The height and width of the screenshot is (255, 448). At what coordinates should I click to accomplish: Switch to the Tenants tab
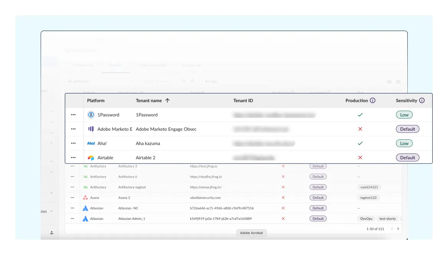click(x=115, y=65)
